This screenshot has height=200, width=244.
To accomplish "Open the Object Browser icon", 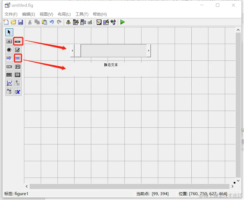I will [113, 22].
